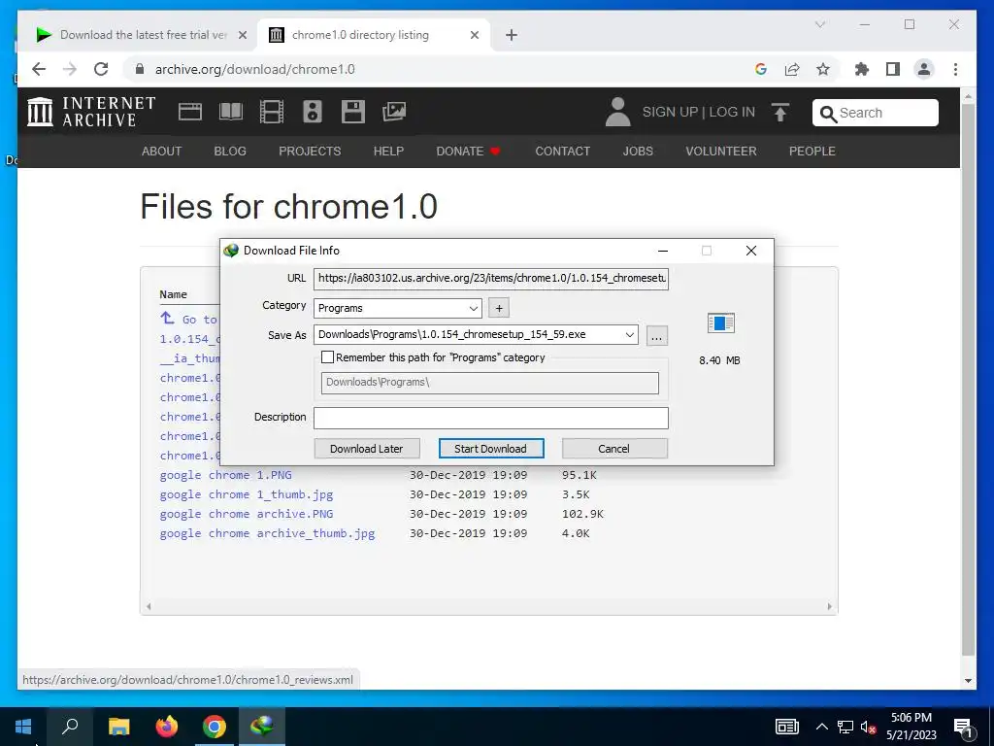Click the Internet Archive logo
This screenshot has width=994, height=746.
pyautogui.click(x=91, y=112)
